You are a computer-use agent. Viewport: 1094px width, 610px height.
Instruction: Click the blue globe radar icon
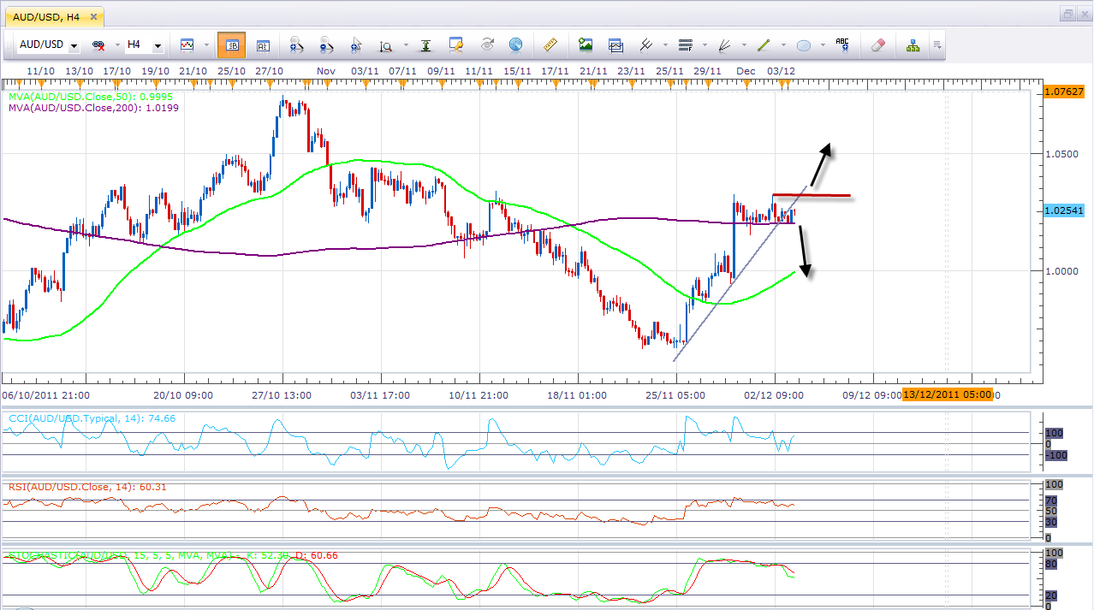(x=515, y=45)
